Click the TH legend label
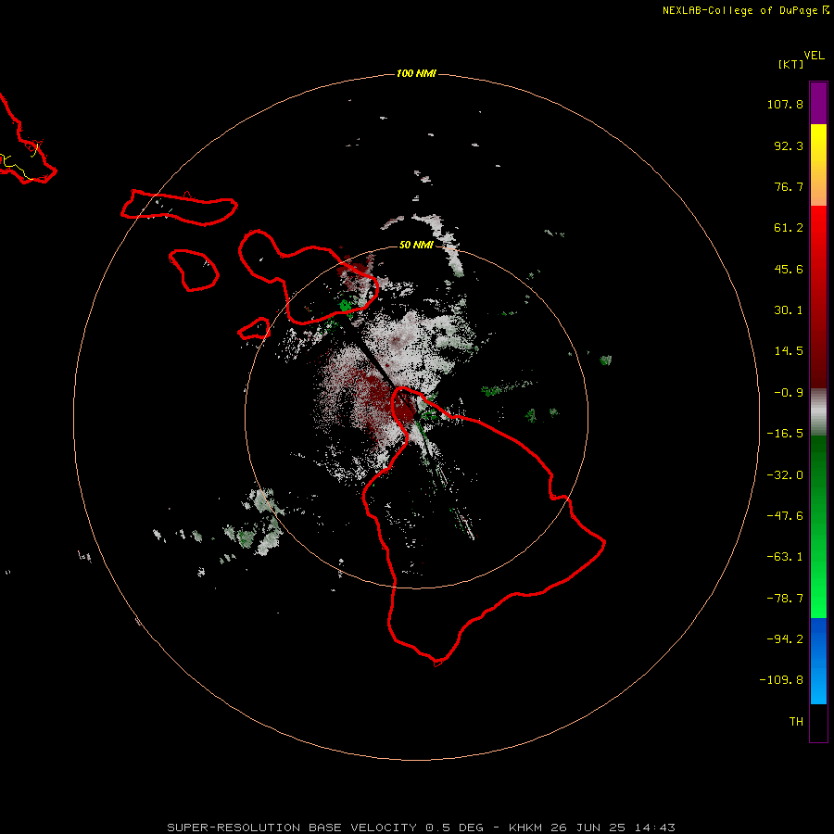 (x=796, y=722)
